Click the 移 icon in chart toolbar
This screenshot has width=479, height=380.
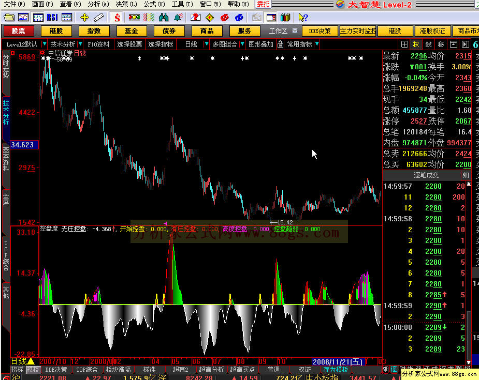[x=441, y=44]
